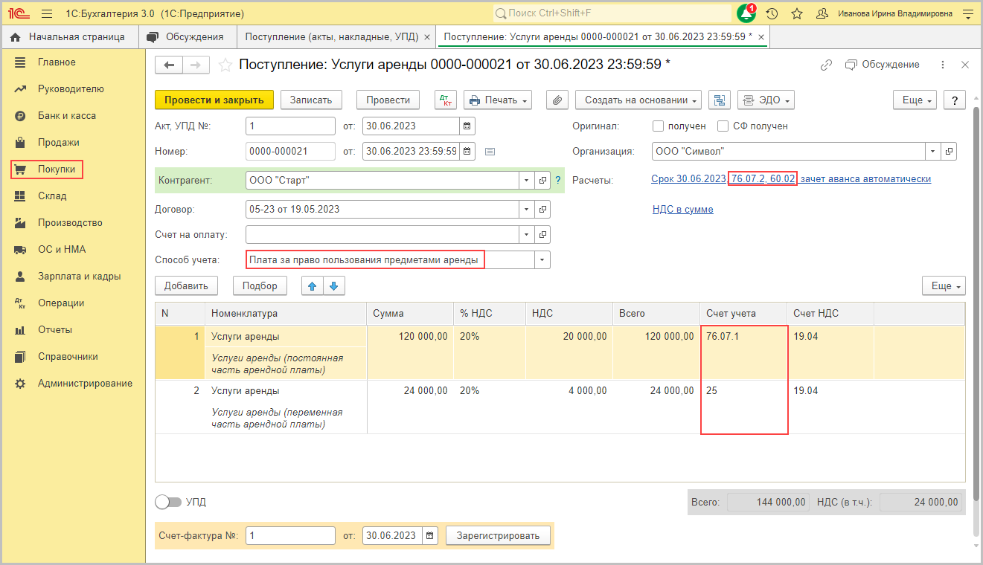This screenshot has width=983, height=565.
Task: Toggle the УПД switch
Action: click(x=168, y=503)
